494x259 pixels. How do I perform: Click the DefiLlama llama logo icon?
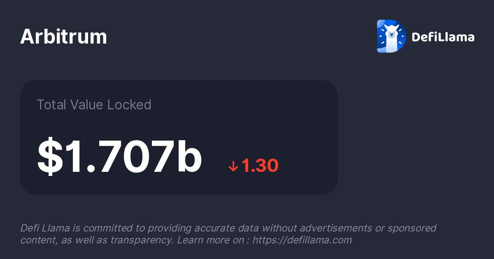[x=391, y=36]
